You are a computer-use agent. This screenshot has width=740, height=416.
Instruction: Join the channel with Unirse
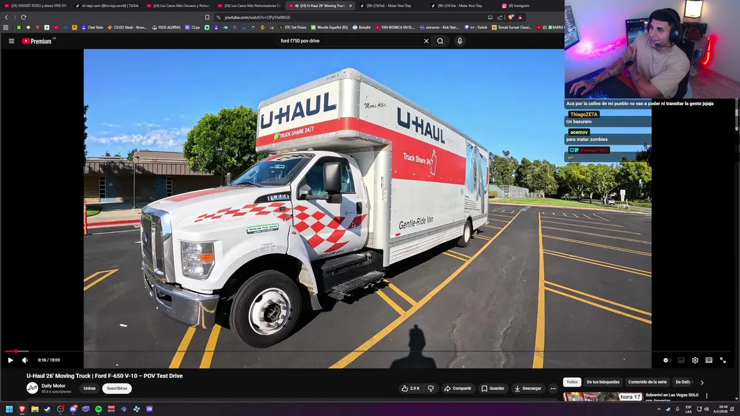tap(90, 388)
